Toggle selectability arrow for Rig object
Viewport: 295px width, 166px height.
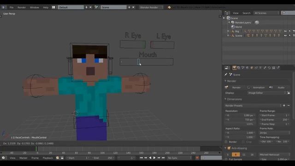(x=290, y=31)
